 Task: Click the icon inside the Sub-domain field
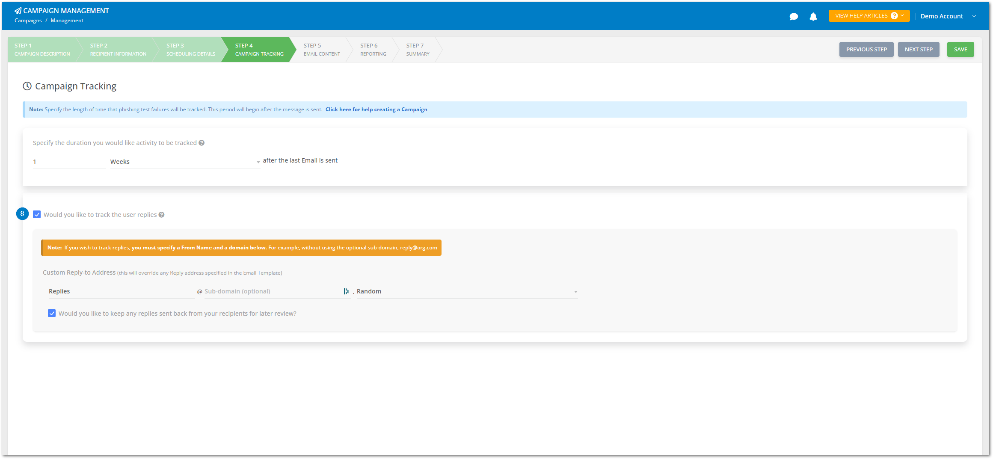(x=346, y=291)
